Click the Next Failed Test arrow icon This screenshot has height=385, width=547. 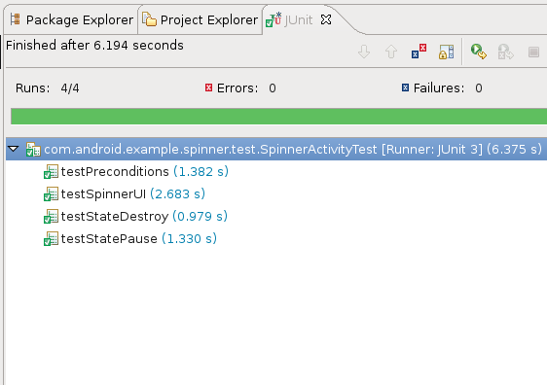pos(364,52)
